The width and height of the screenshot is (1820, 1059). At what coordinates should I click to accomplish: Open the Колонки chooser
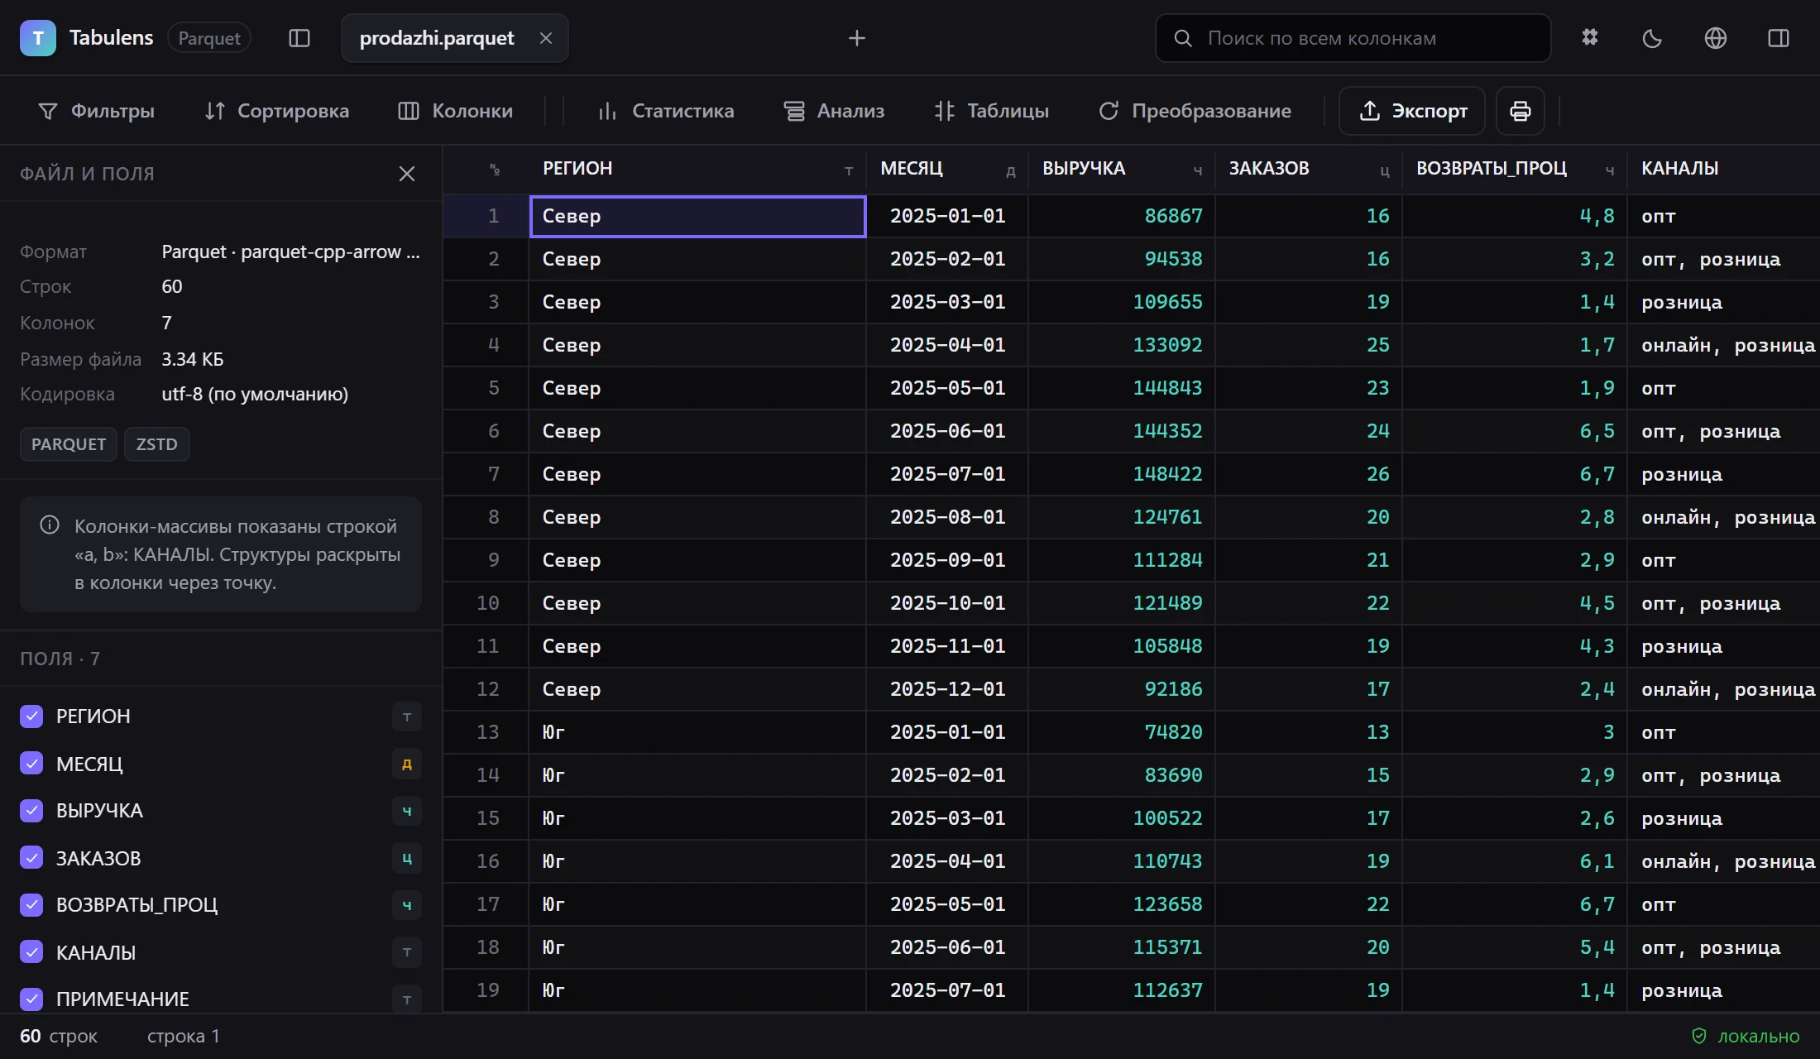(x=456, y=111)
